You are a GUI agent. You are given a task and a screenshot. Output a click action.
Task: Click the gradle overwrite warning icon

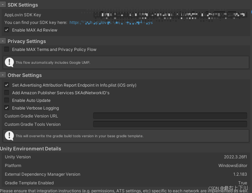coord(9,136)
